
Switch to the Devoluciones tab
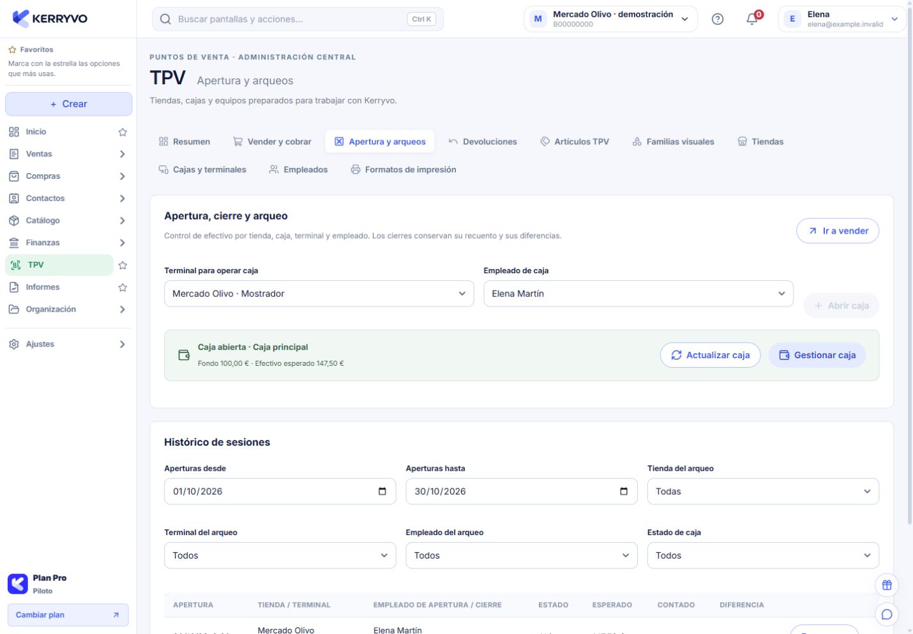coord(483,142)
